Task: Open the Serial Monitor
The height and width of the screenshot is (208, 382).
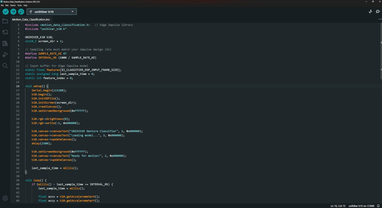Action: point(378,11)
